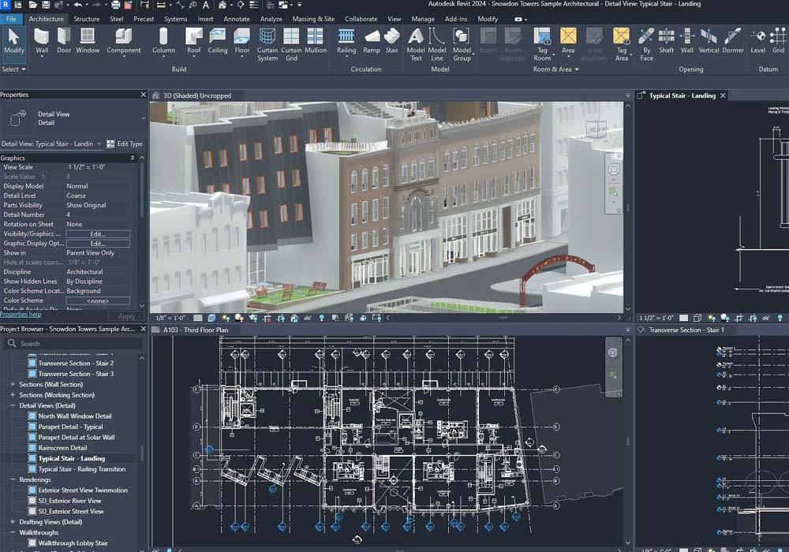Click the Apply button in Properties
Image resolution: width=789 pixels, height=552 pixels.
coord(126,316)
